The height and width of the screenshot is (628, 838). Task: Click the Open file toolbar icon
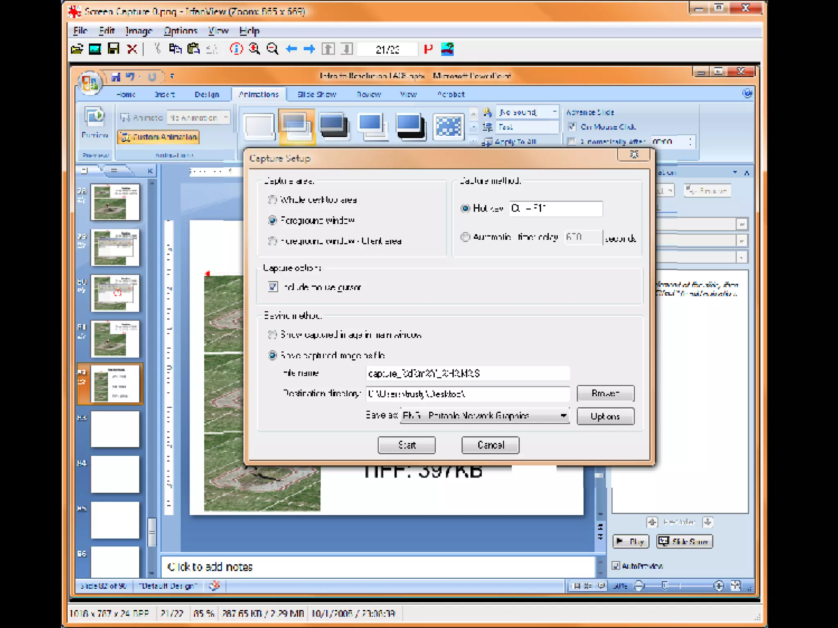click(77, 49)
